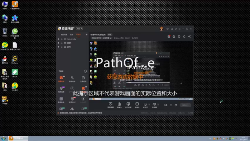The width and height of the screenshot is (250, 141).
Task: Select the Path of Exile source row
Action: click(72, 39)
